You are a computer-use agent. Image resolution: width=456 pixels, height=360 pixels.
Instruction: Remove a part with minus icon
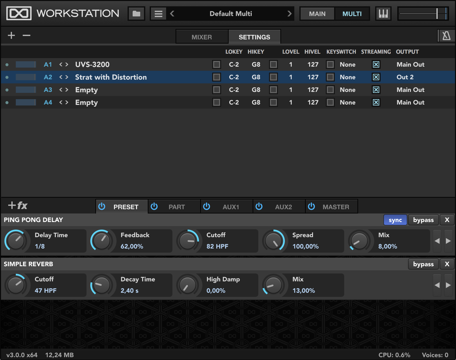coord(27,35)
